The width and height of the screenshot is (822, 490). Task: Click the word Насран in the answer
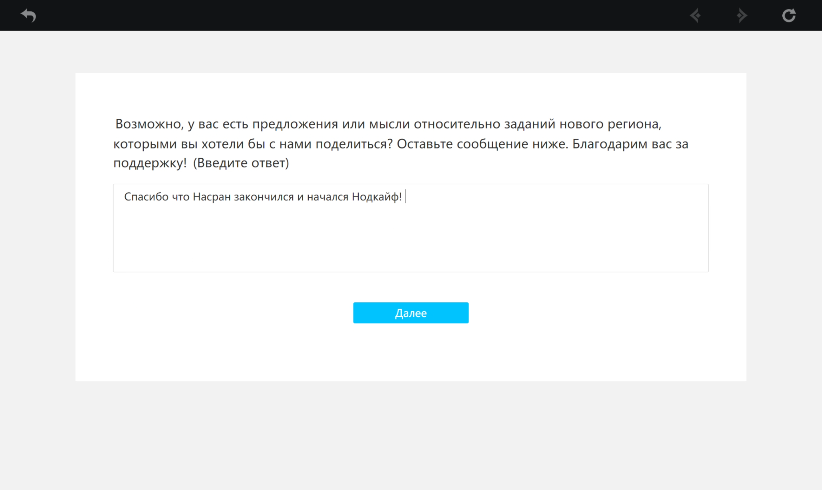(x=212, y=197)
